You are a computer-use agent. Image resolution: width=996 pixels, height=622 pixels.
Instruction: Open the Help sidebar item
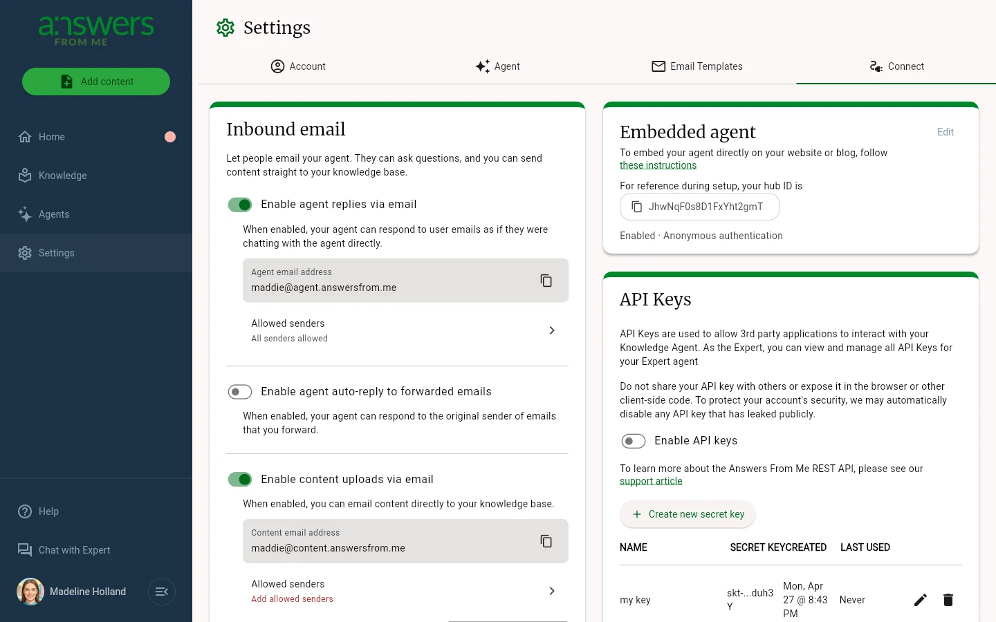[x=96, y=511]
